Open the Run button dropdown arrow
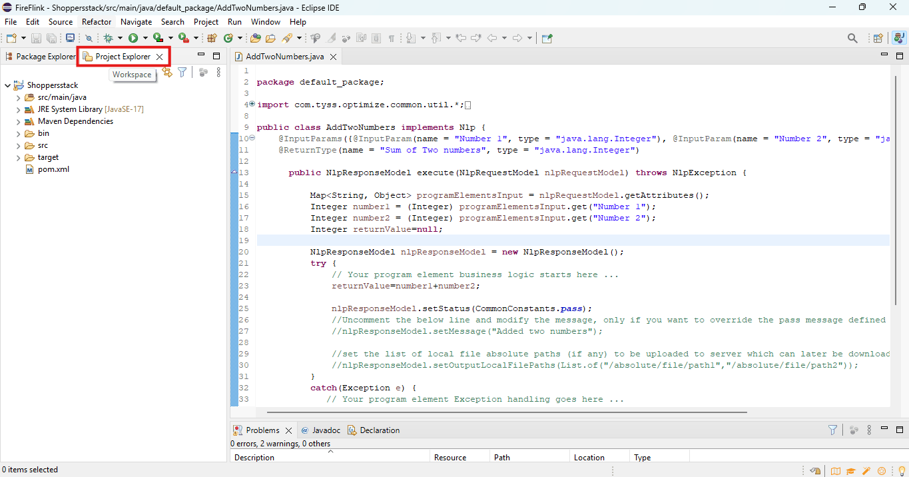The image size is (909, 477). point(145,39)
